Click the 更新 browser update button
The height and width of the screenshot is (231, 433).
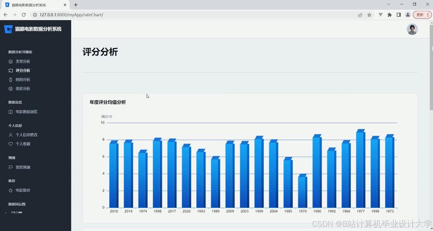[422, 15]
